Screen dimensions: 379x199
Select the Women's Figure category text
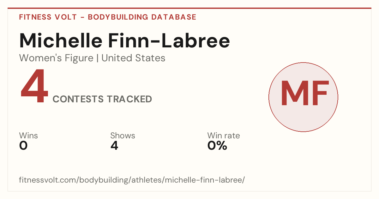pyautogui.click(x=56, y=58)
